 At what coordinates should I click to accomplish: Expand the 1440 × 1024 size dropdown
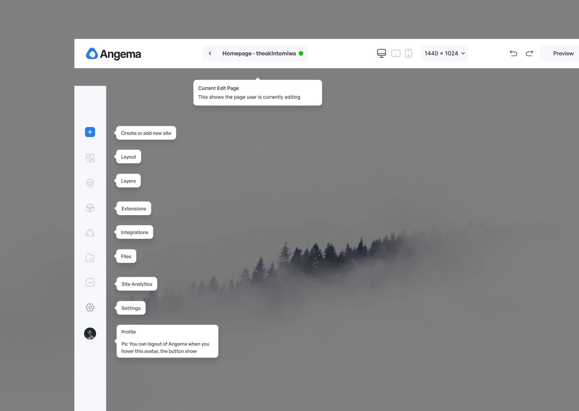click(444, 53)
